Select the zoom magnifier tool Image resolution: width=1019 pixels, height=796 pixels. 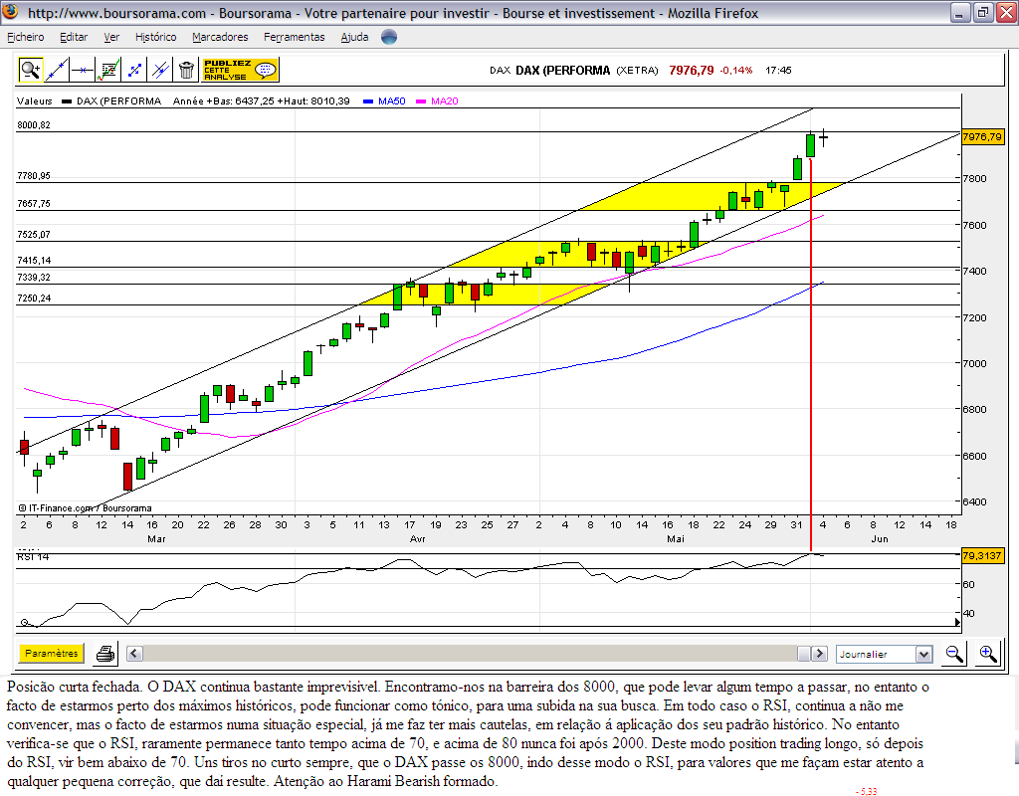[31, 70]
